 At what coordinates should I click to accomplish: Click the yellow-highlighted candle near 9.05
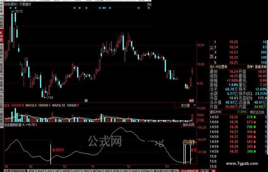(x=186, y=86)
